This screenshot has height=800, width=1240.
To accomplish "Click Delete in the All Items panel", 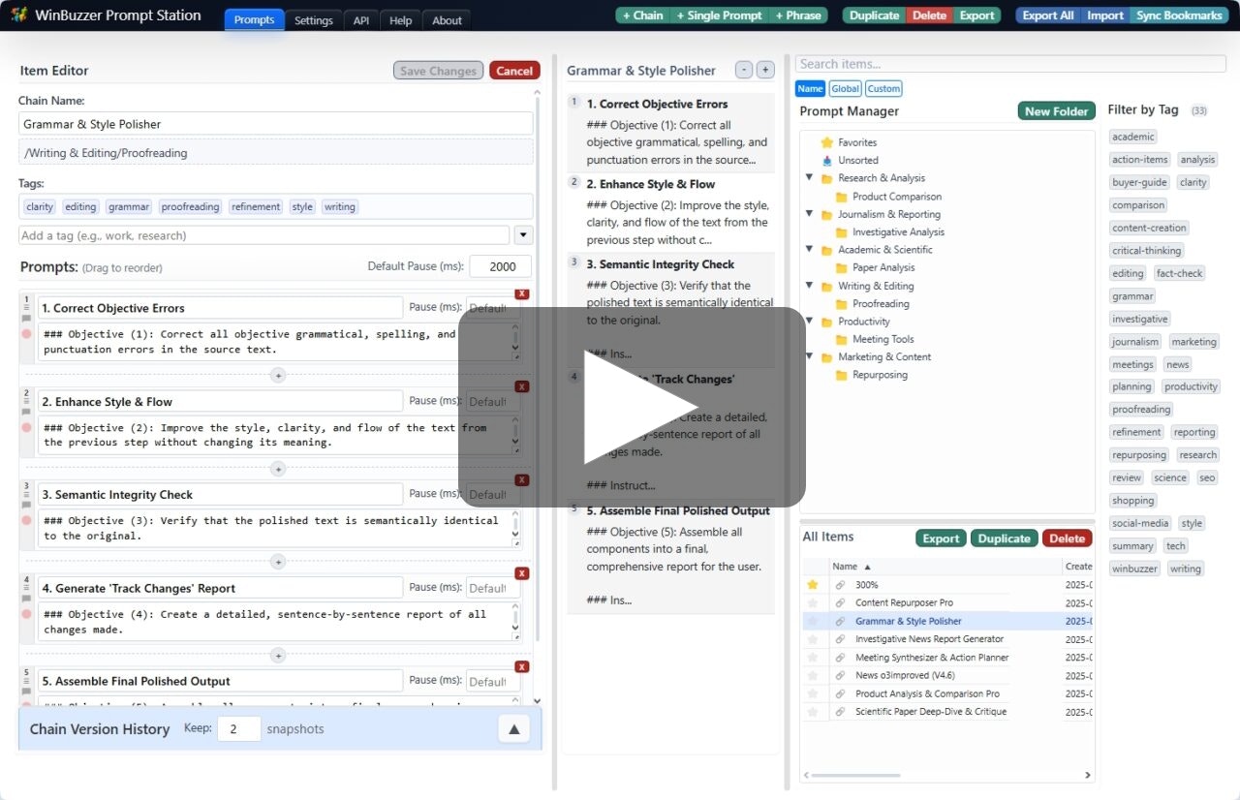I will click(1067, 538).
